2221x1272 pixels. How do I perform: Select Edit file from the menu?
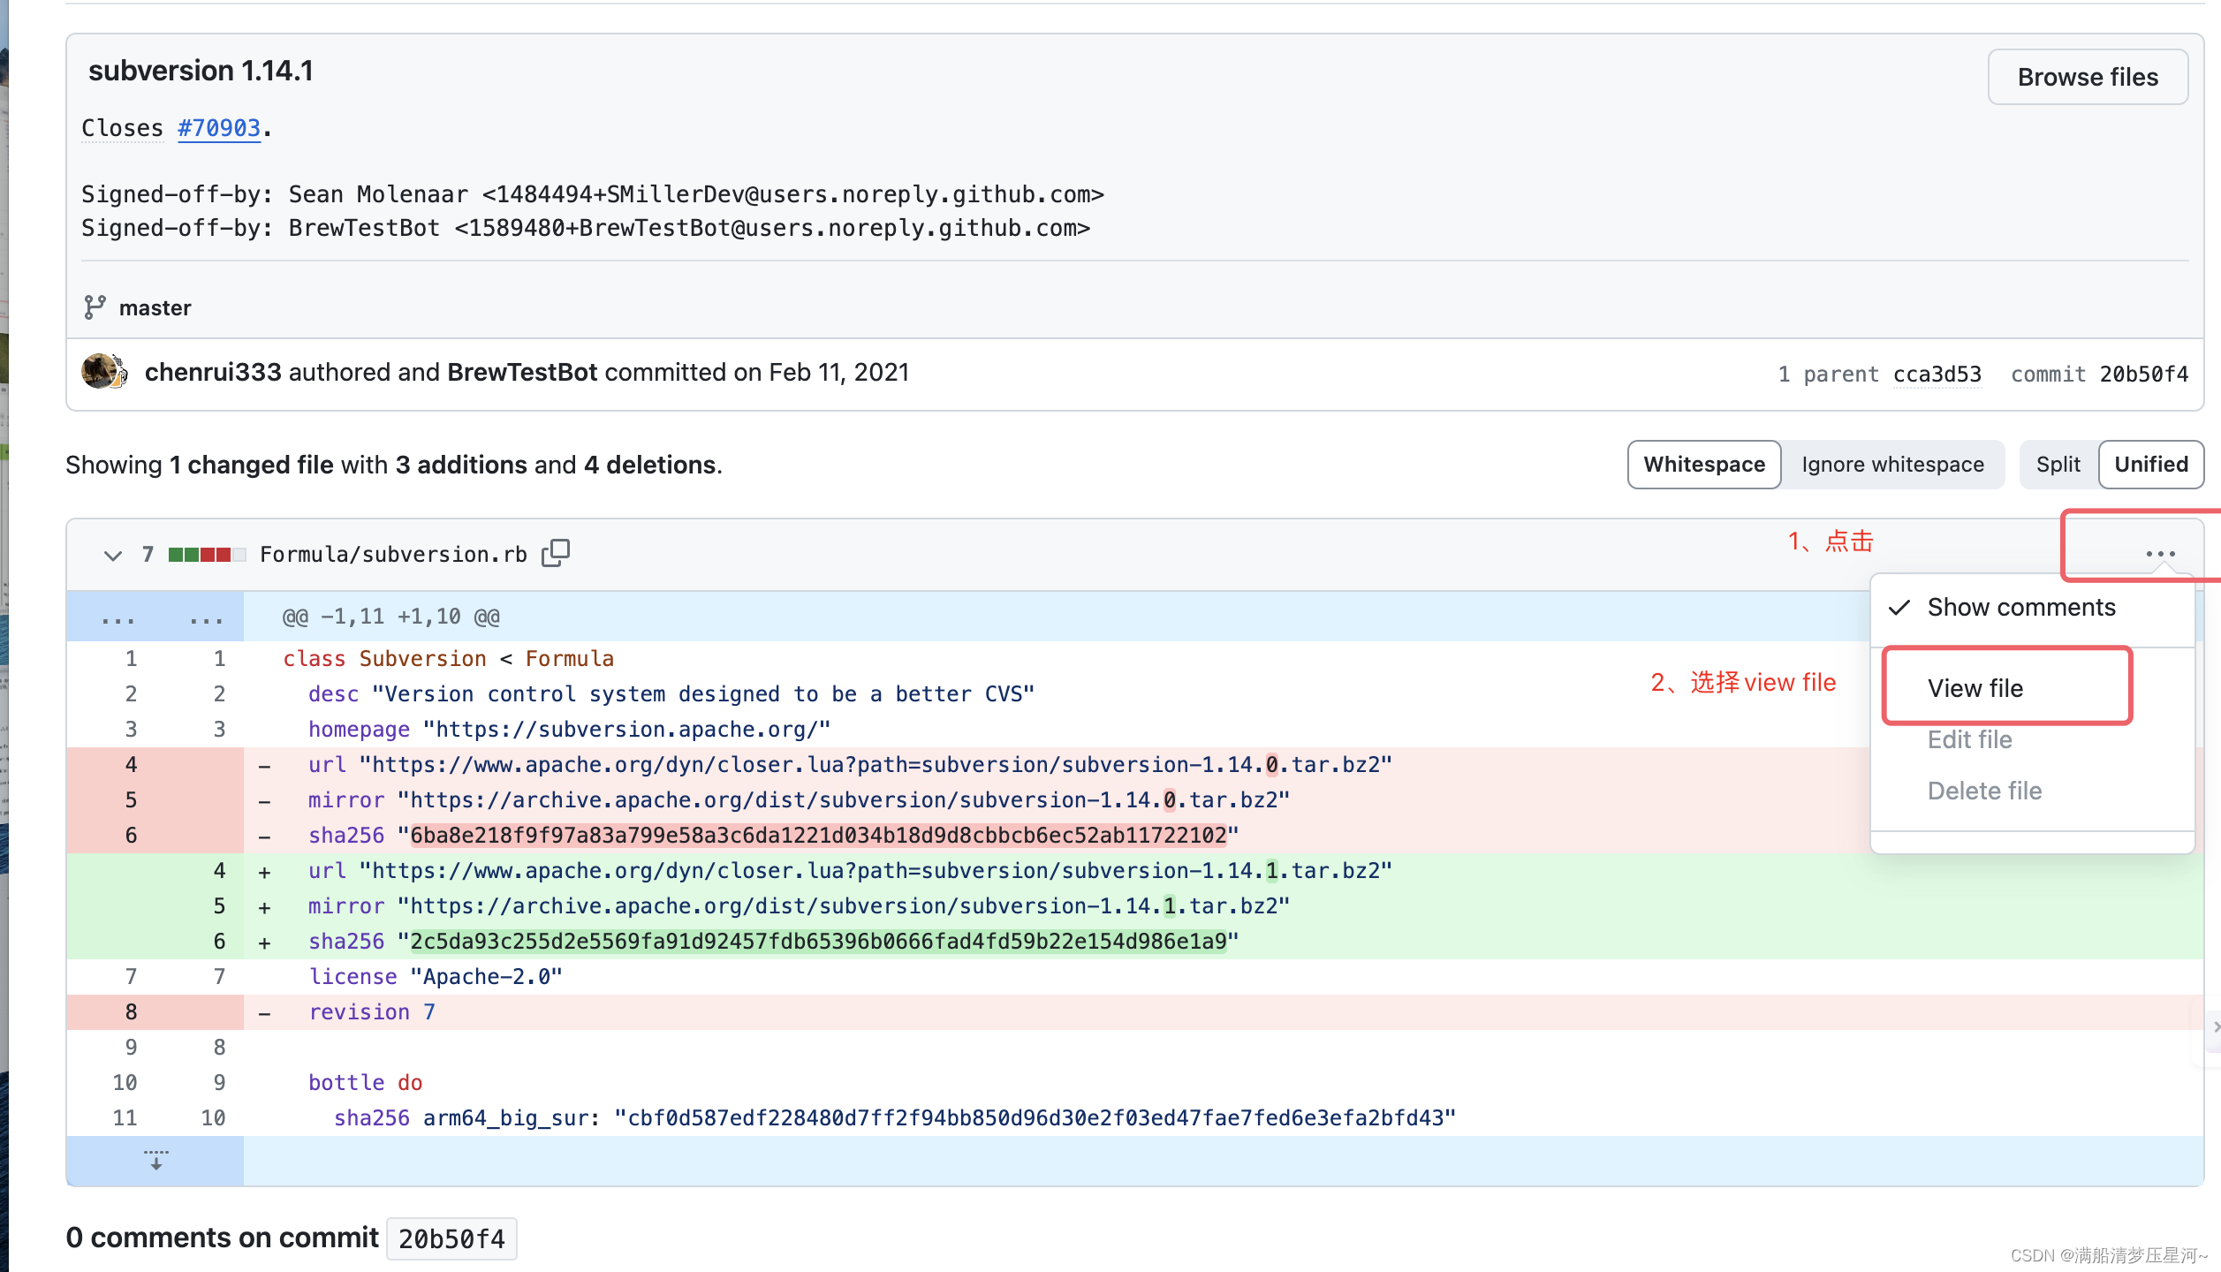coord(1970,739)
